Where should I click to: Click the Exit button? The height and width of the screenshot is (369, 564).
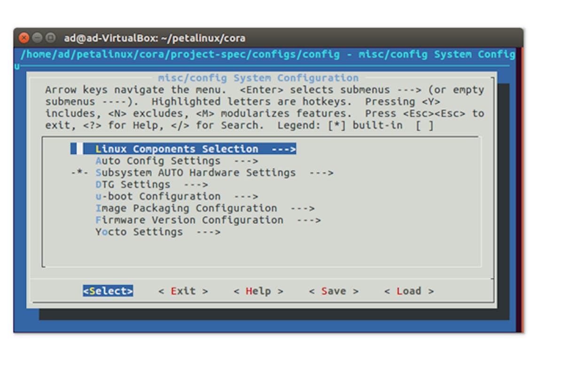[x=183, y=291]
